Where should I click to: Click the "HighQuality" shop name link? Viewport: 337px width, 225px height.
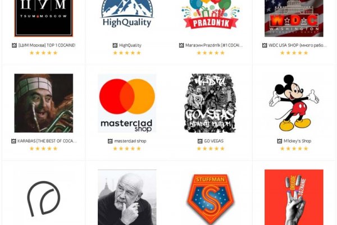coord(130,45)
